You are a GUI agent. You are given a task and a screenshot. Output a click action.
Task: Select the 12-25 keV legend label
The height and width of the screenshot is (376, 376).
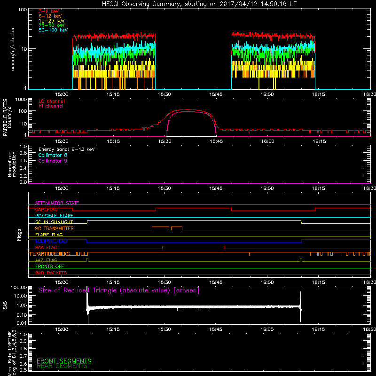point(52,21)
